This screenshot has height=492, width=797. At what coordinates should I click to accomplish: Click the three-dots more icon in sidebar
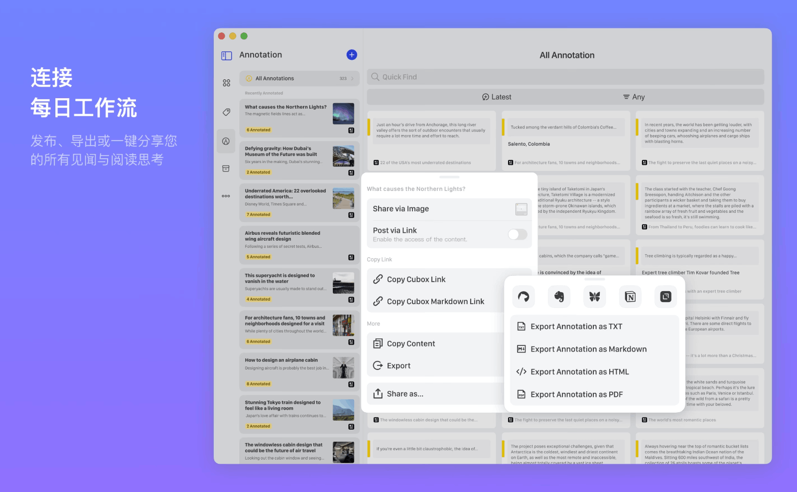226,196
